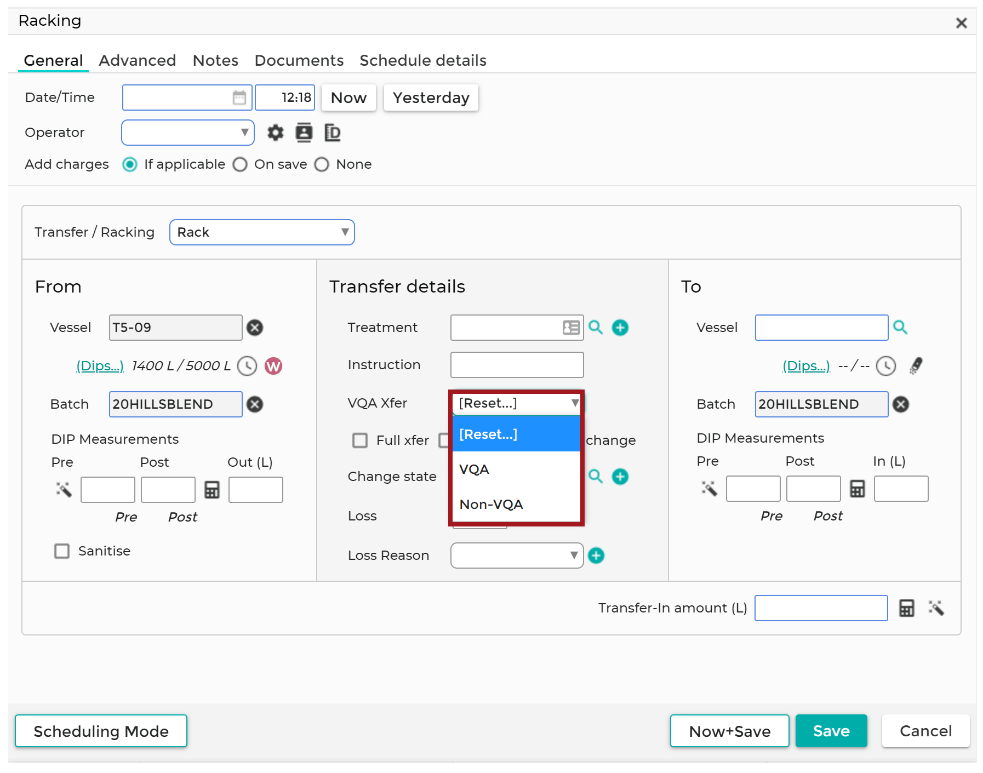The height and width of the screenshot is (773, 983).
Task: Open the Notes tab
Action: (x=215, y=60)
